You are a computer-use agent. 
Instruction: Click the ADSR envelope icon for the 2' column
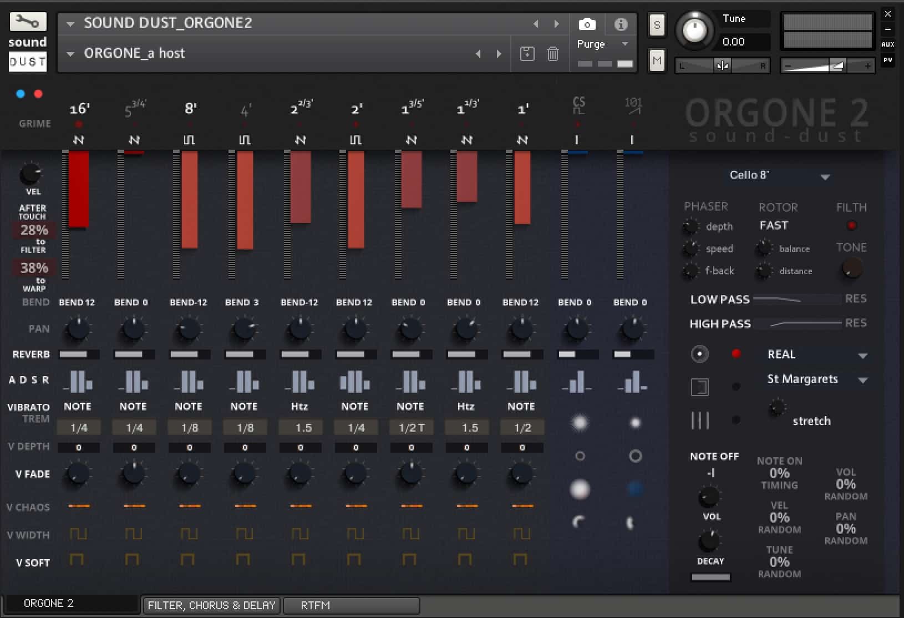355,382
